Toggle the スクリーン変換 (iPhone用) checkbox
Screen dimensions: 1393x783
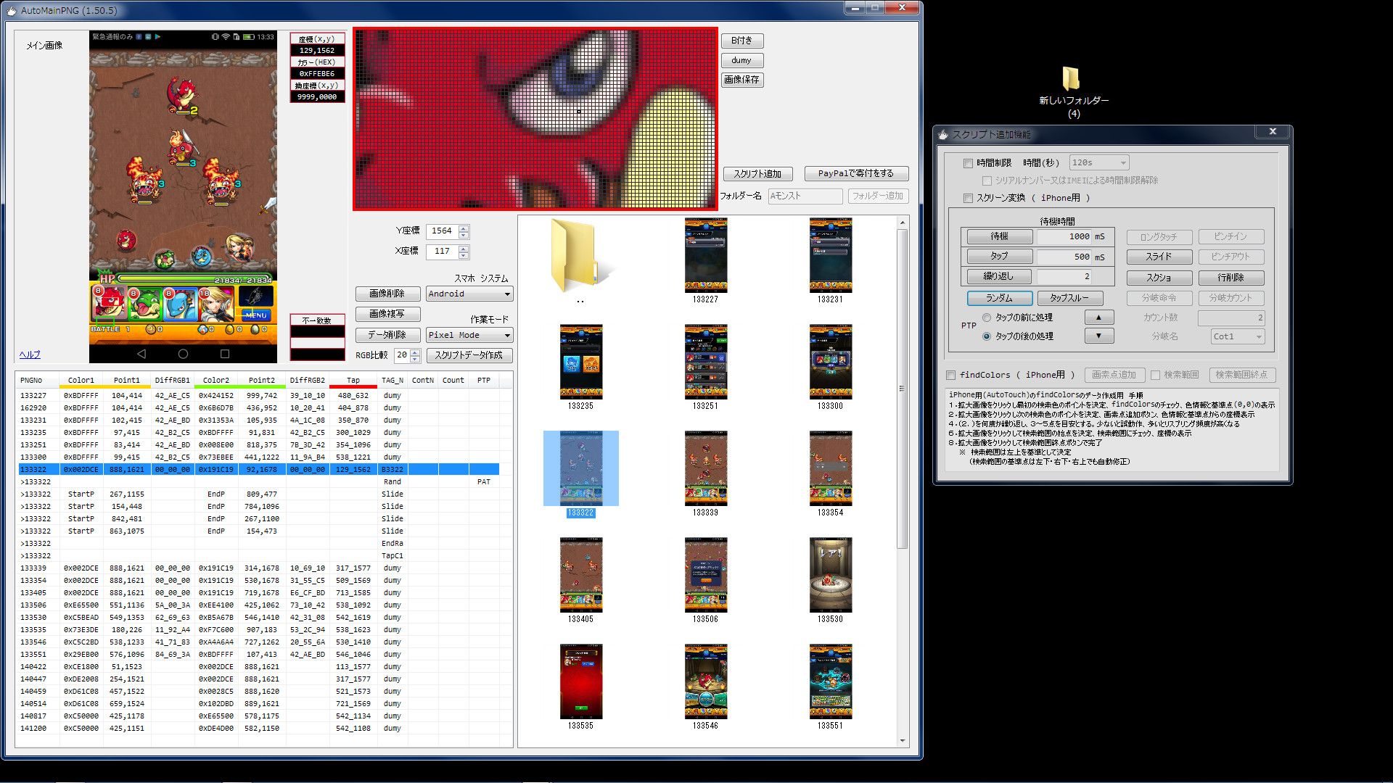968,198
